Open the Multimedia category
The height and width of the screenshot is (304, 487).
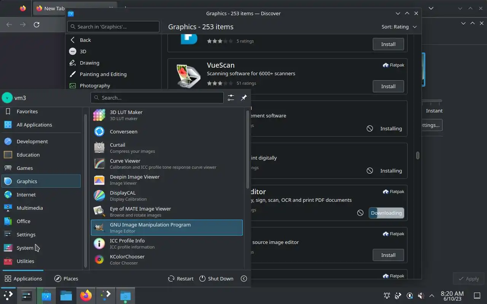(41, 208)
